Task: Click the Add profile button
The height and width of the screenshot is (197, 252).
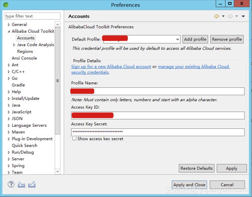Action: [195, 39]
